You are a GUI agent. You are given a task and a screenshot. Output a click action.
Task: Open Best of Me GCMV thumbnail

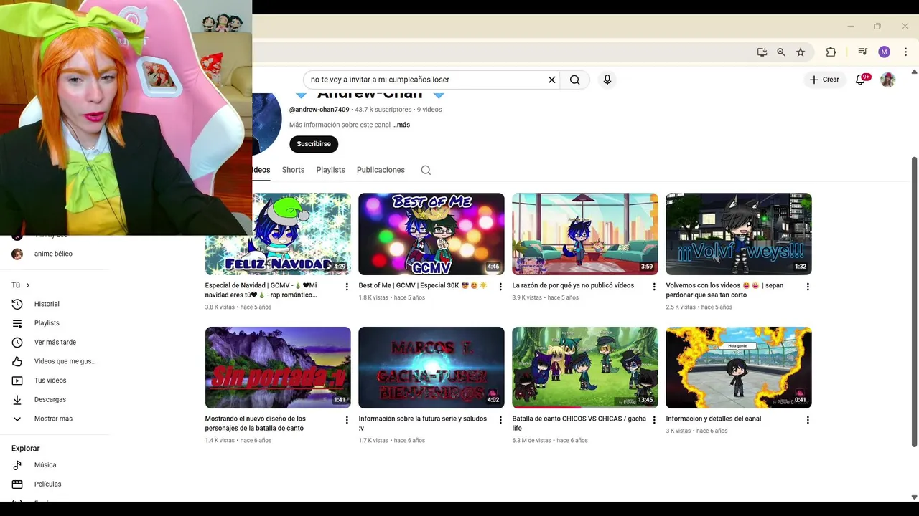coord(431,234)
